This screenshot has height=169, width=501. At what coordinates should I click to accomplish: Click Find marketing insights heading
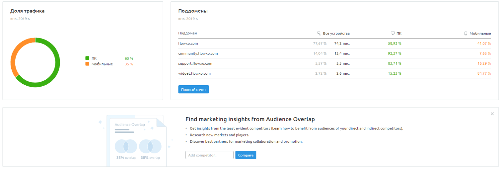[250, 119]
